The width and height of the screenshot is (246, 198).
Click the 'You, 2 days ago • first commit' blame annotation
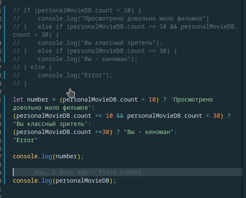(x=88, y=172)
